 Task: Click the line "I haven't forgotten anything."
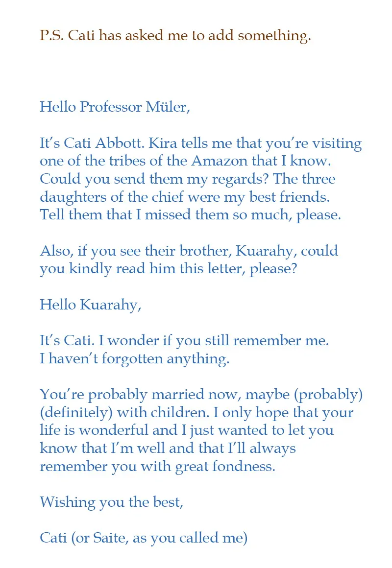point(135,358)
